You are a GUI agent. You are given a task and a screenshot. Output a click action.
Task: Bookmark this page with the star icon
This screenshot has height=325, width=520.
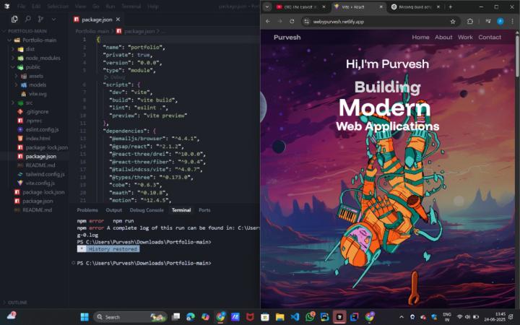point(453,22)
